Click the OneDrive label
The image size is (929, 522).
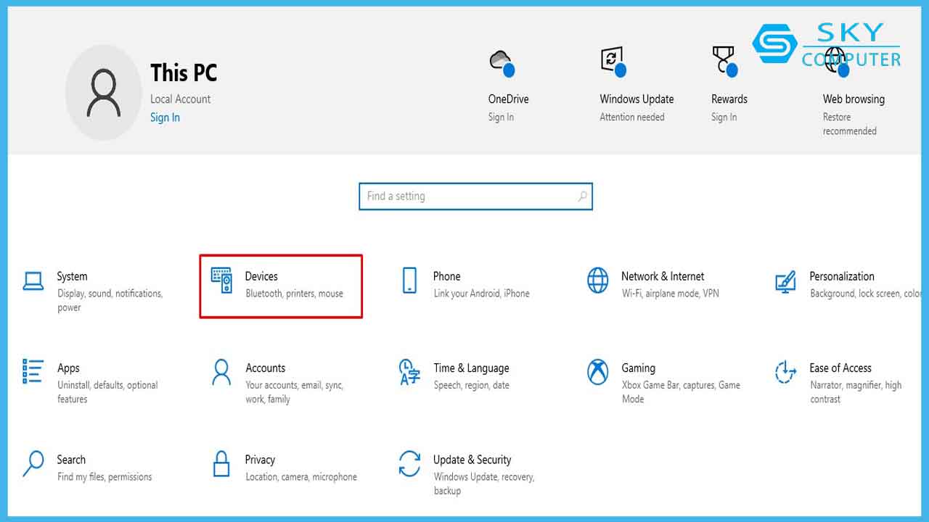click(x=508, y=99)
